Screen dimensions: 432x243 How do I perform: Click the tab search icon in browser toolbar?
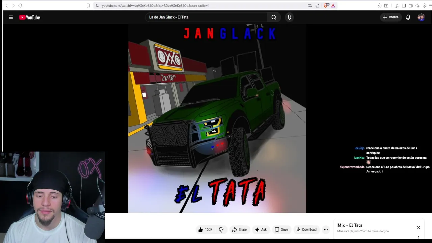point(386,5)
